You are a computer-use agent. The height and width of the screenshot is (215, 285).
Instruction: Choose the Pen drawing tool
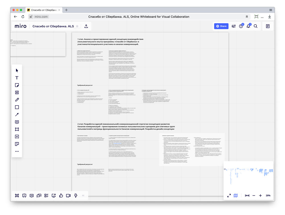coord(17,100)
